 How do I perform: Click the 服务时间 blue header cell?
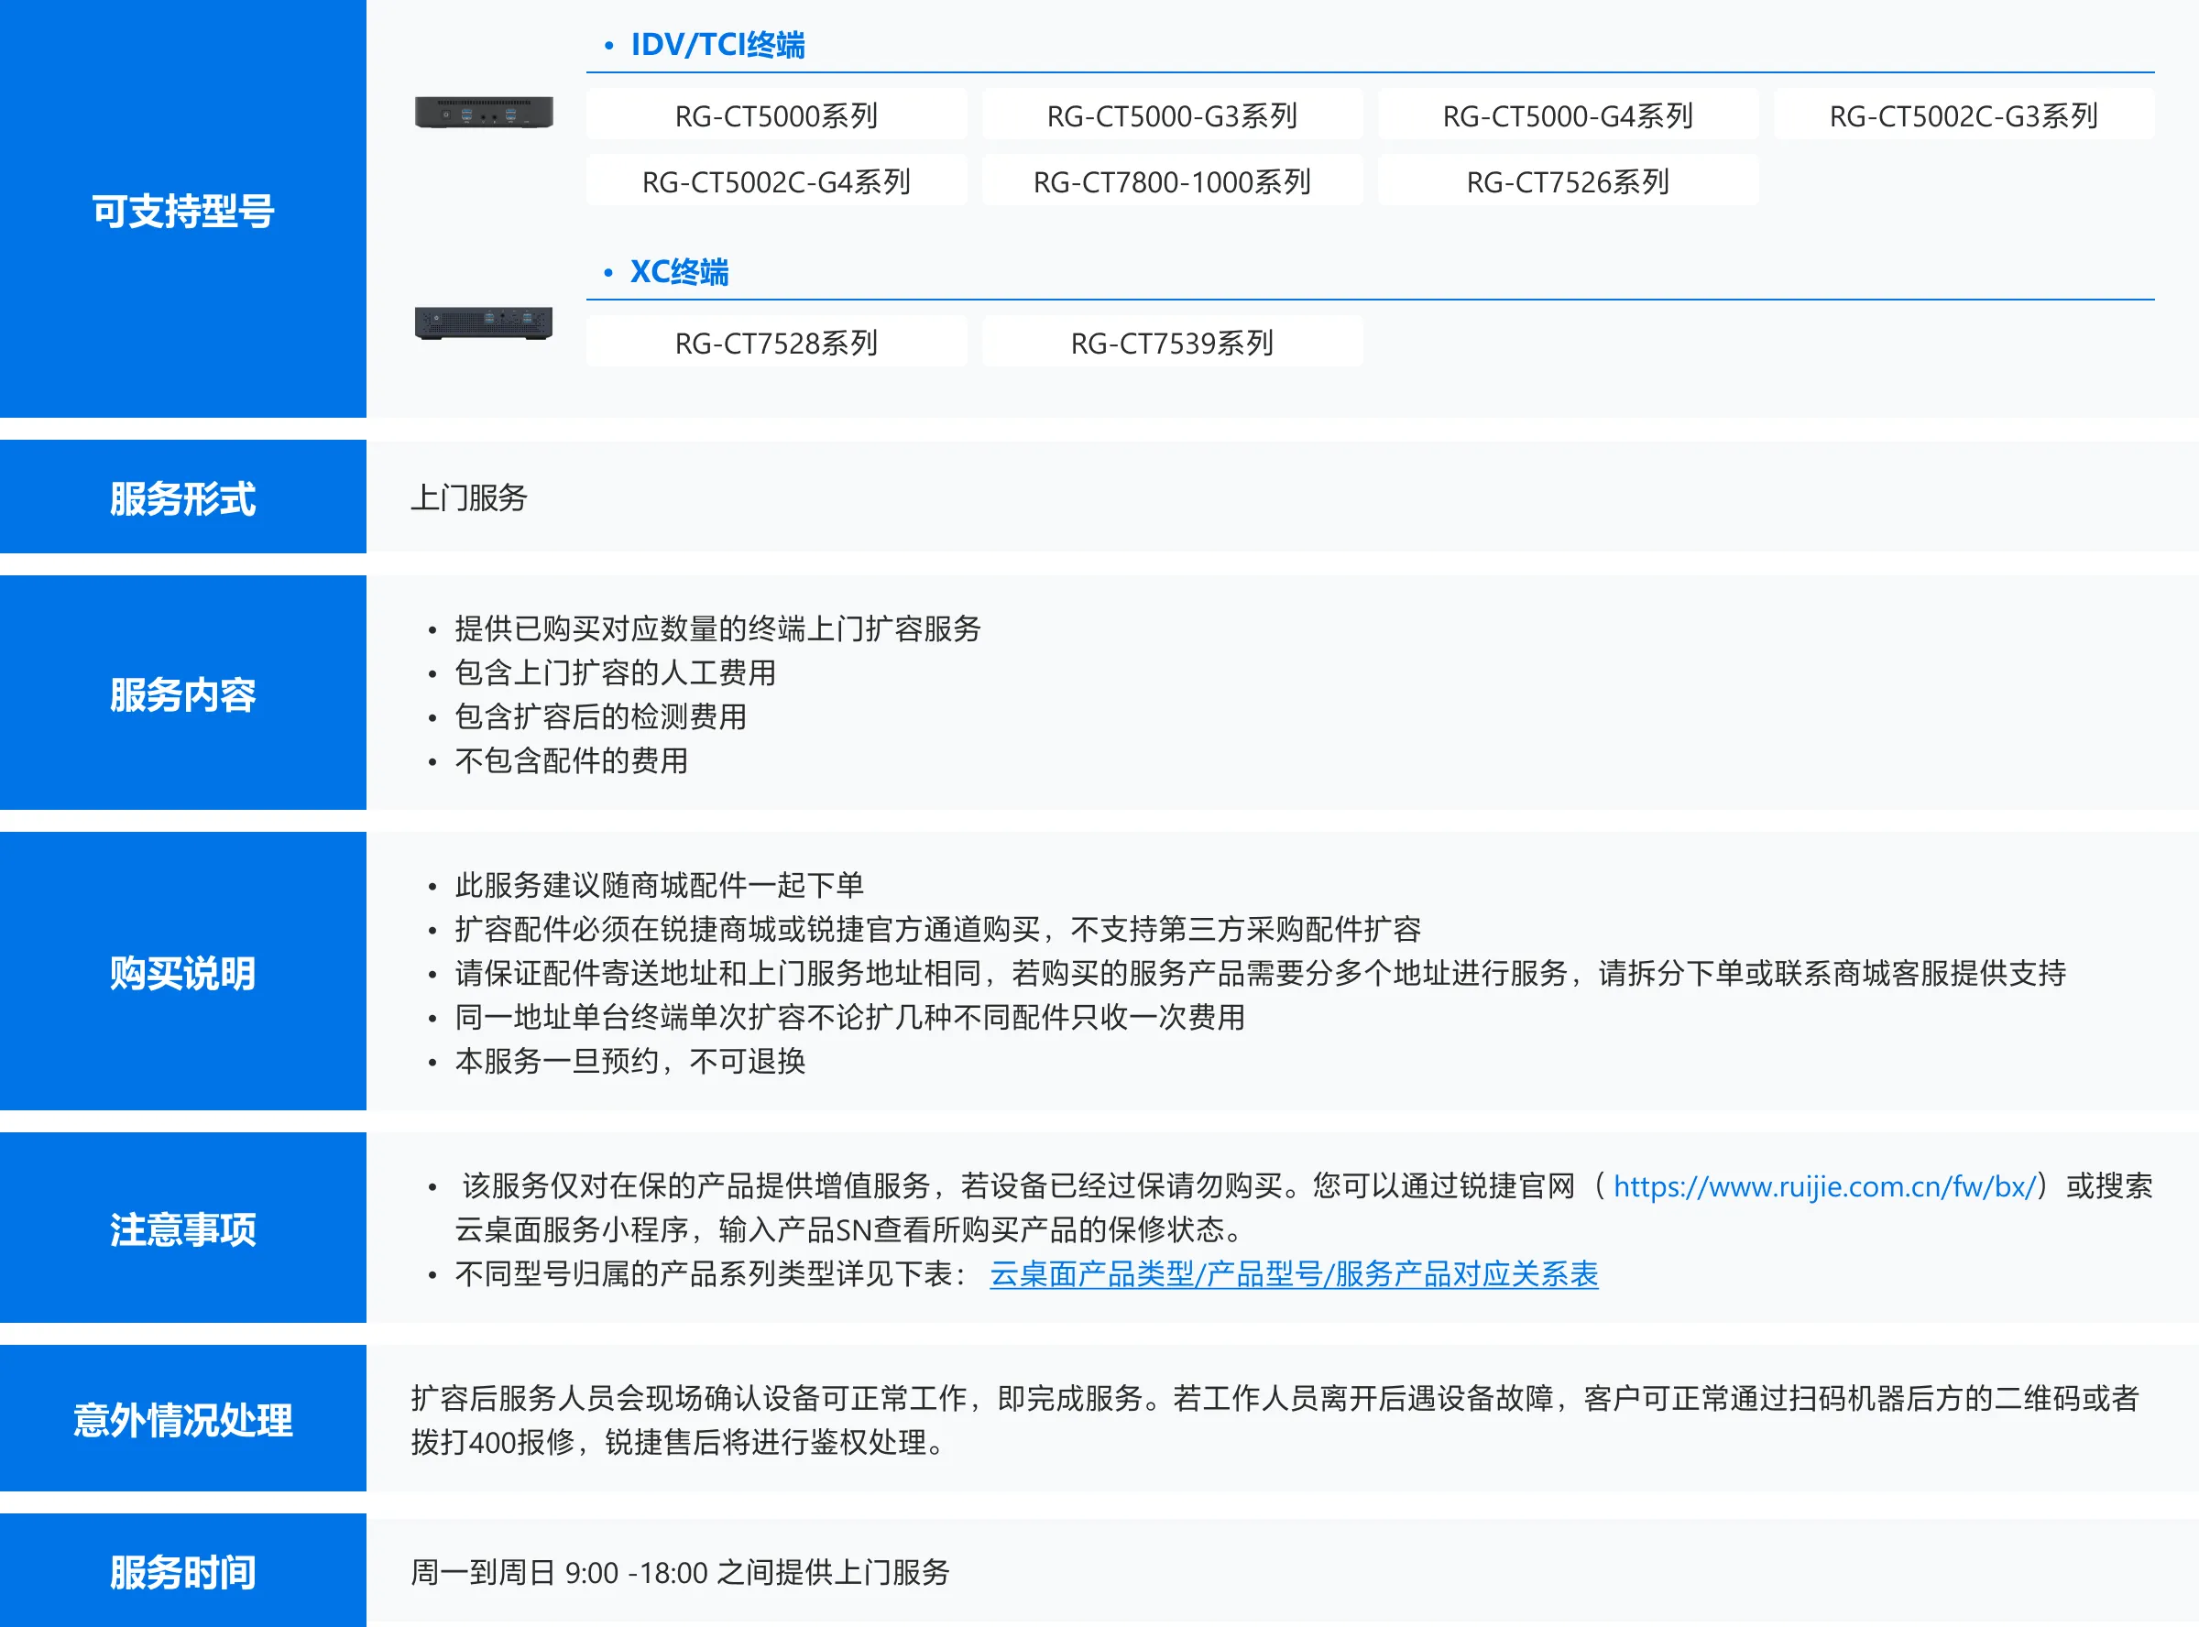[x=183, y=1571]
